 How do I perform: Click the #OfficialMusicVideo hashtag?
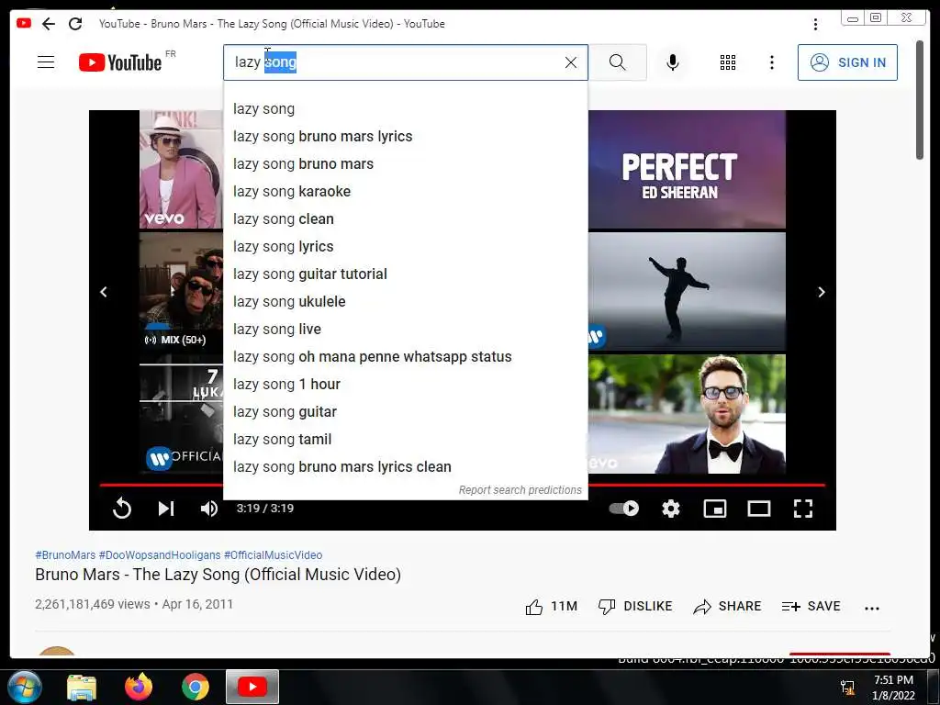coord(273,555)
